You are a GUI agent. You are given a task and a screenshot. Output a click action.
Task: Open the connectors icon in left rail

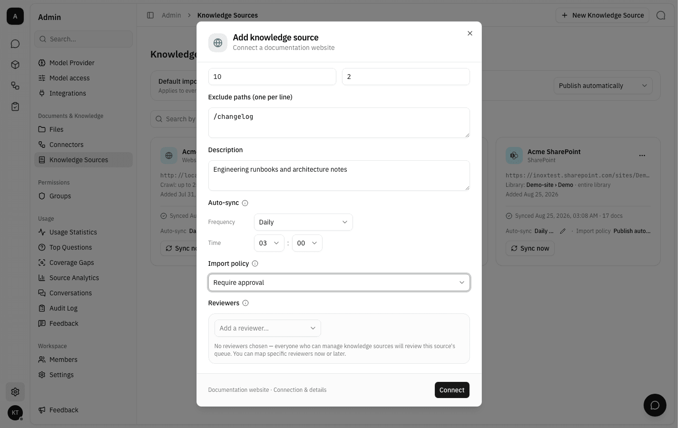15,86
